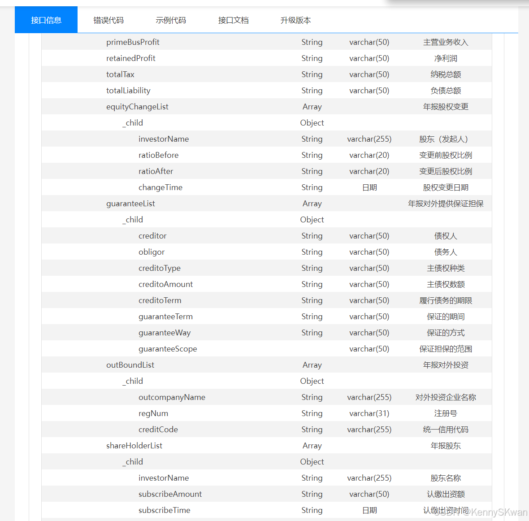The image size is (529, 521).
Task: Click the 年报对外投资 description
Action: [445, 365]
